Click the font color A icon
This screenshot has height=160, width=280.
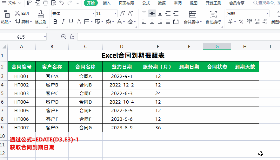click(119, 22)
